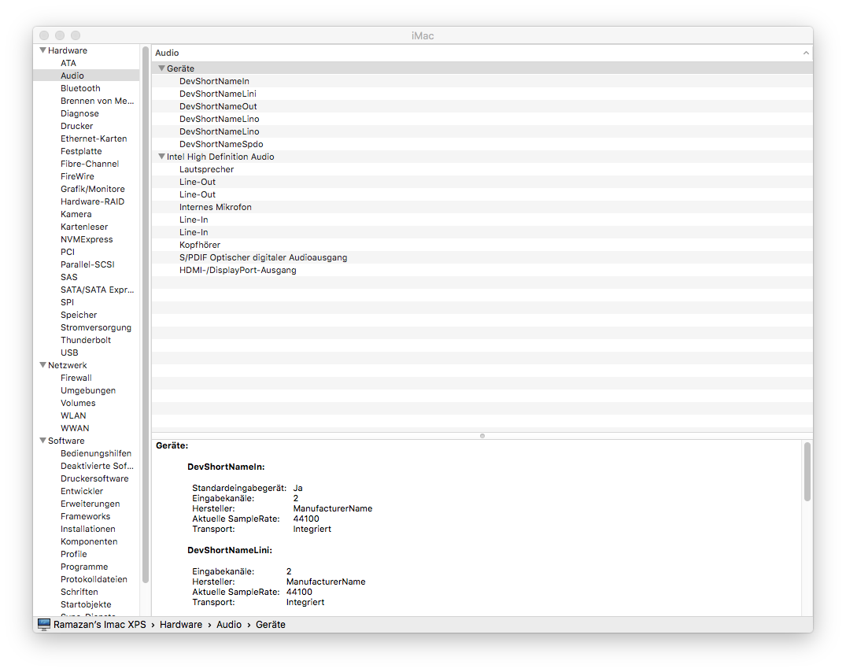Select Druckersoftware entry
The height and width of the screenshot is (672, 846).
point(94,478)
